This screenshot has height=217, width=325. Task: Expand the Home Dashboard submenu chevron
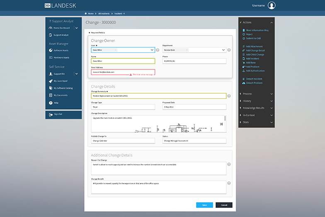77,28
